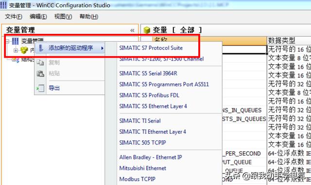
Task: Select SIMATIC TI Serial driver
Action: tap(140, 121)
